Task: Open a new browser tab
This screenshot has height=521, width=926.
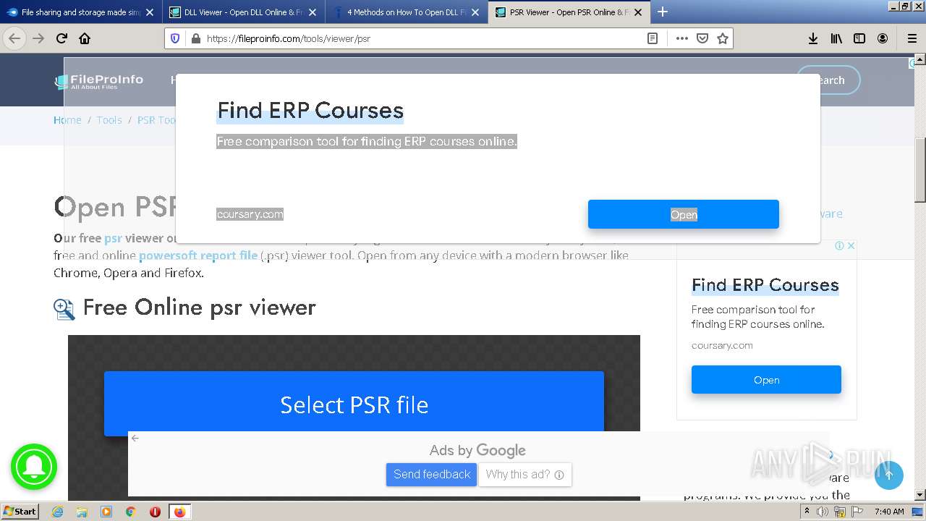Action: pos(662,12)
